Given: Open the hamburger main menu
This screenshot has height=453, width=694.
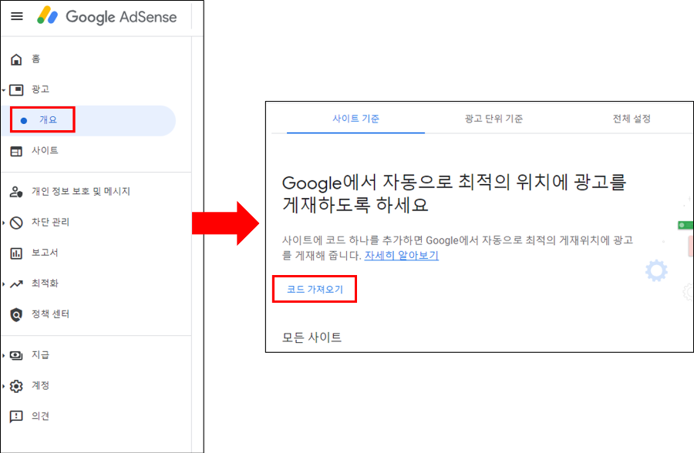Looking at the screenshot, I should coord(17,16).
